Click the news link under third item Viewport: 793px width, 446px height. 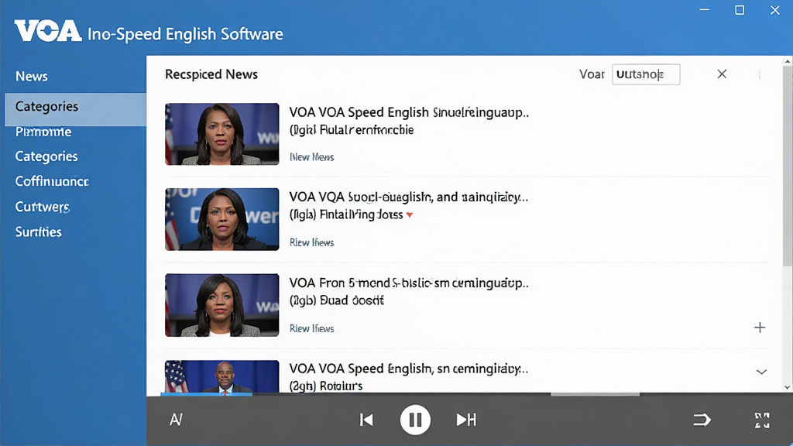311,328
